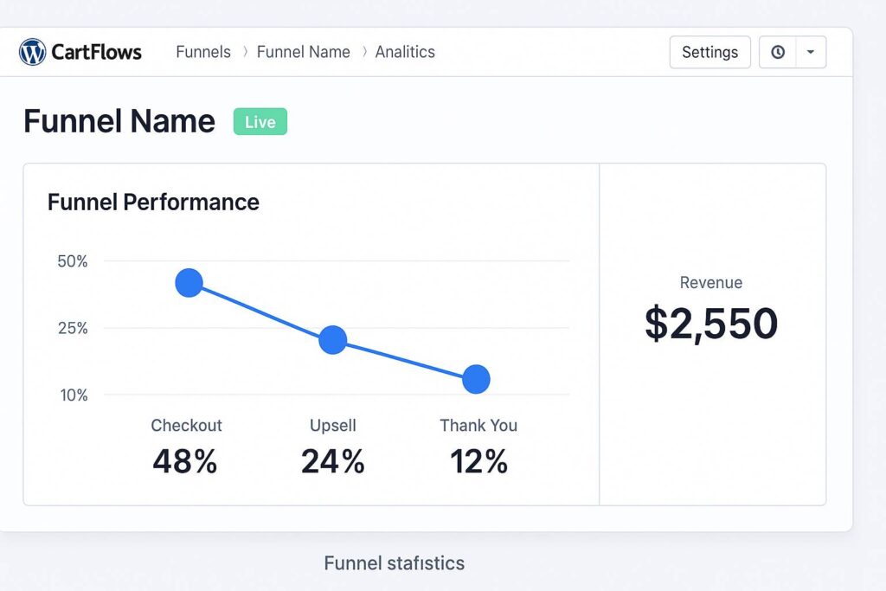Click the 12% Thank You value
886x591 pixels.
pos(478,461)
